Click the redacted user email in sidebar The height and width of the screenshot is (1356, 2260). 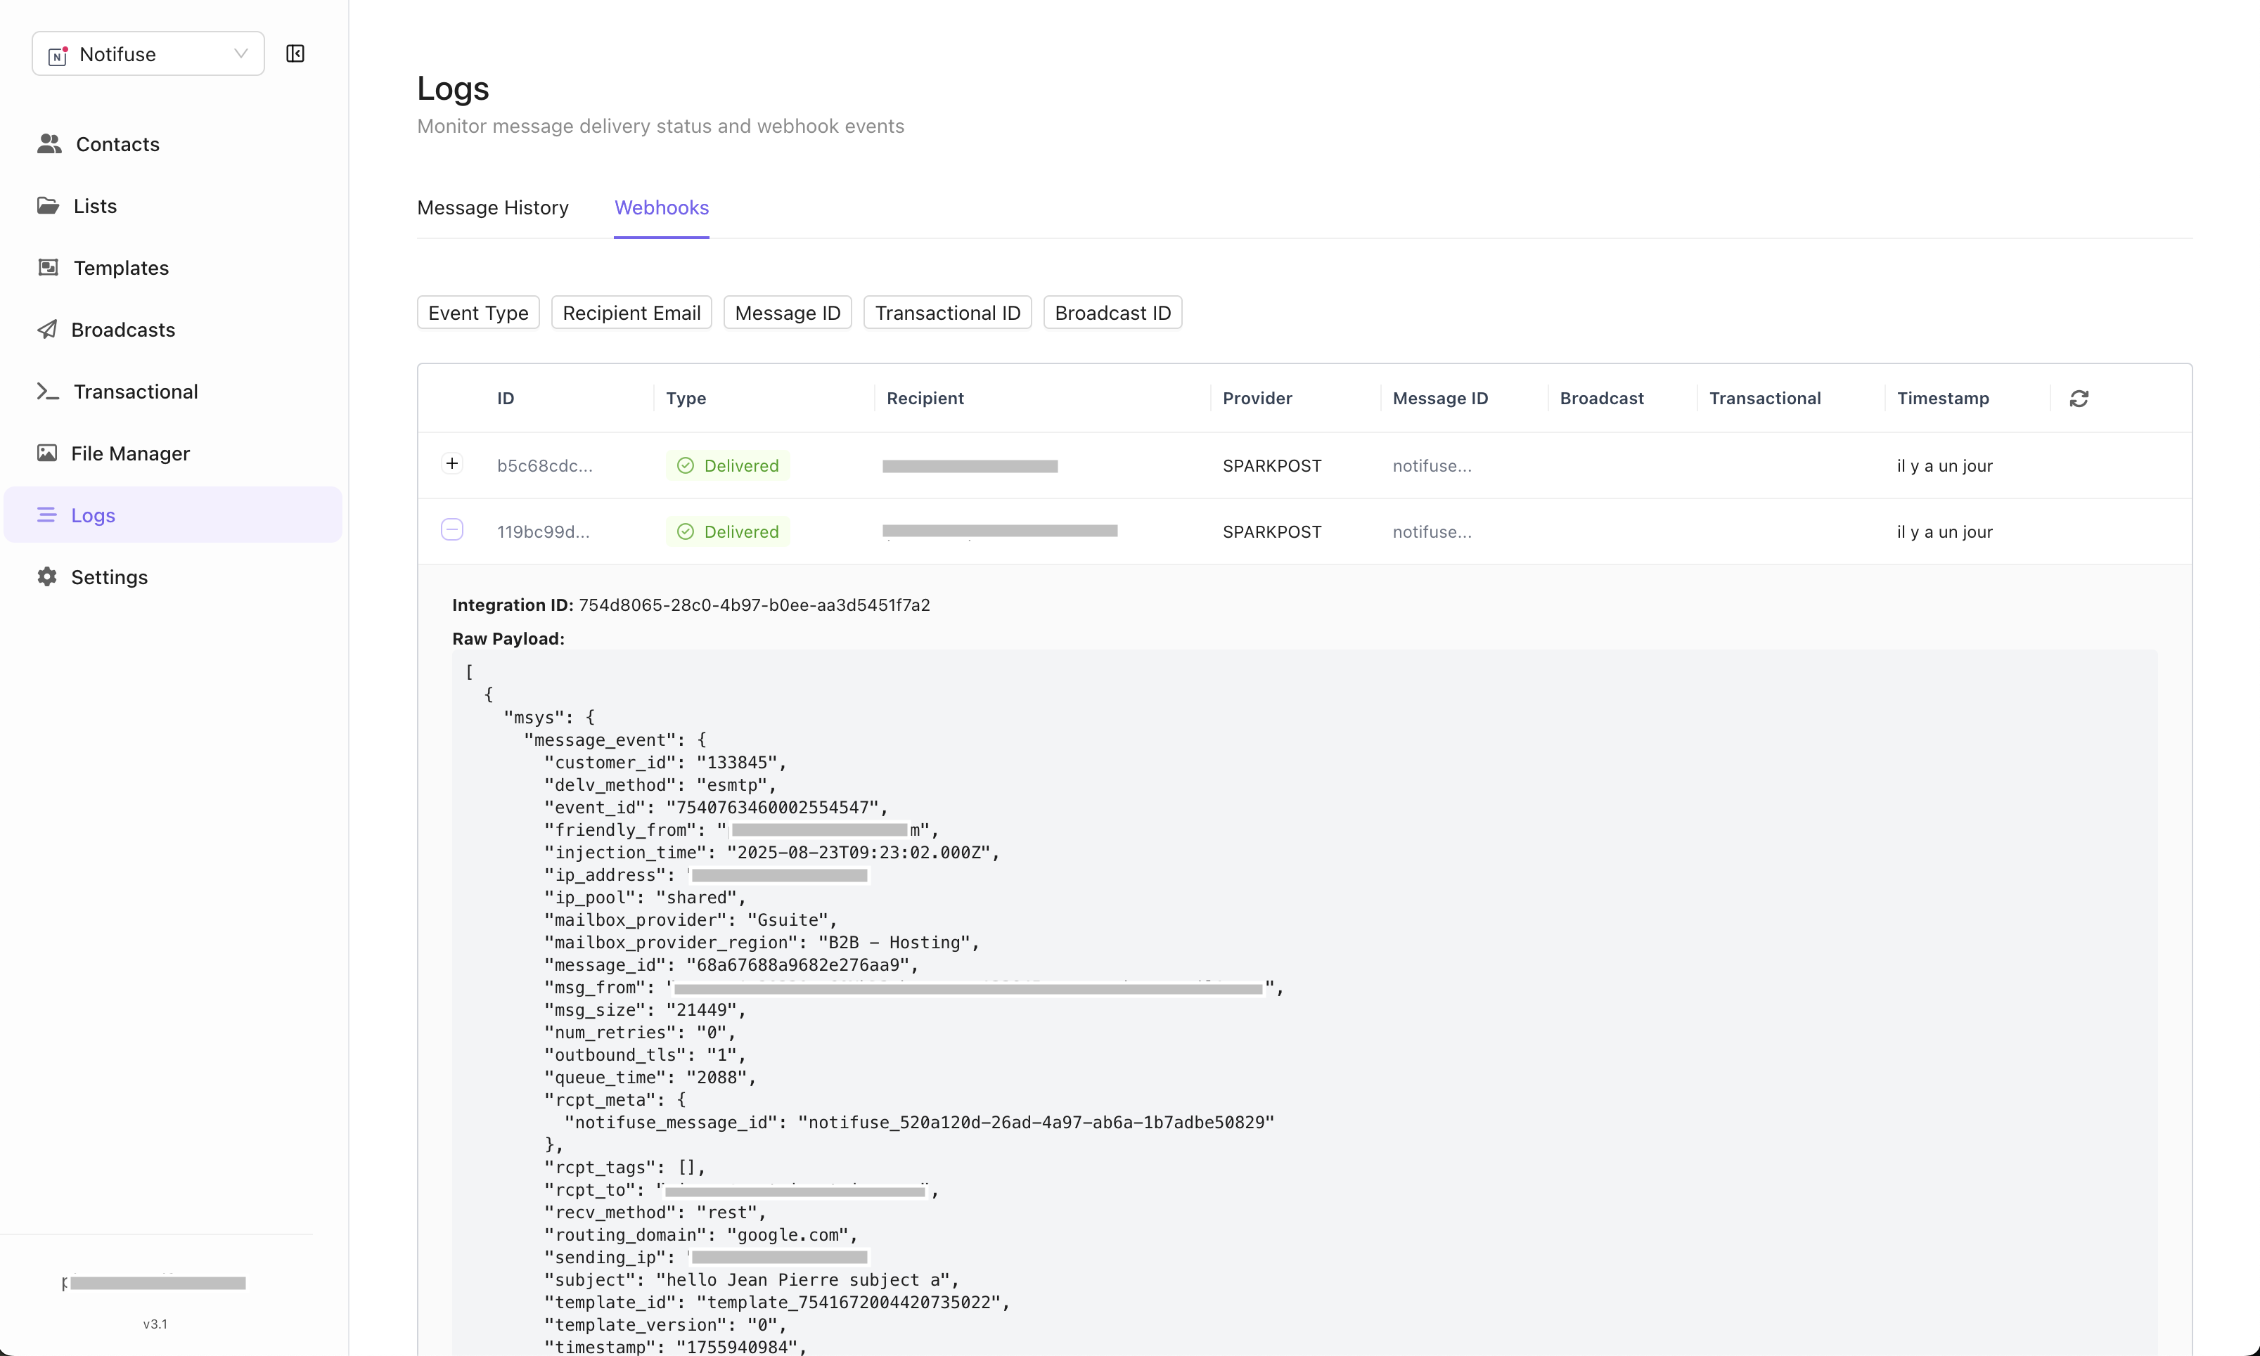[x=155, y=1283]
